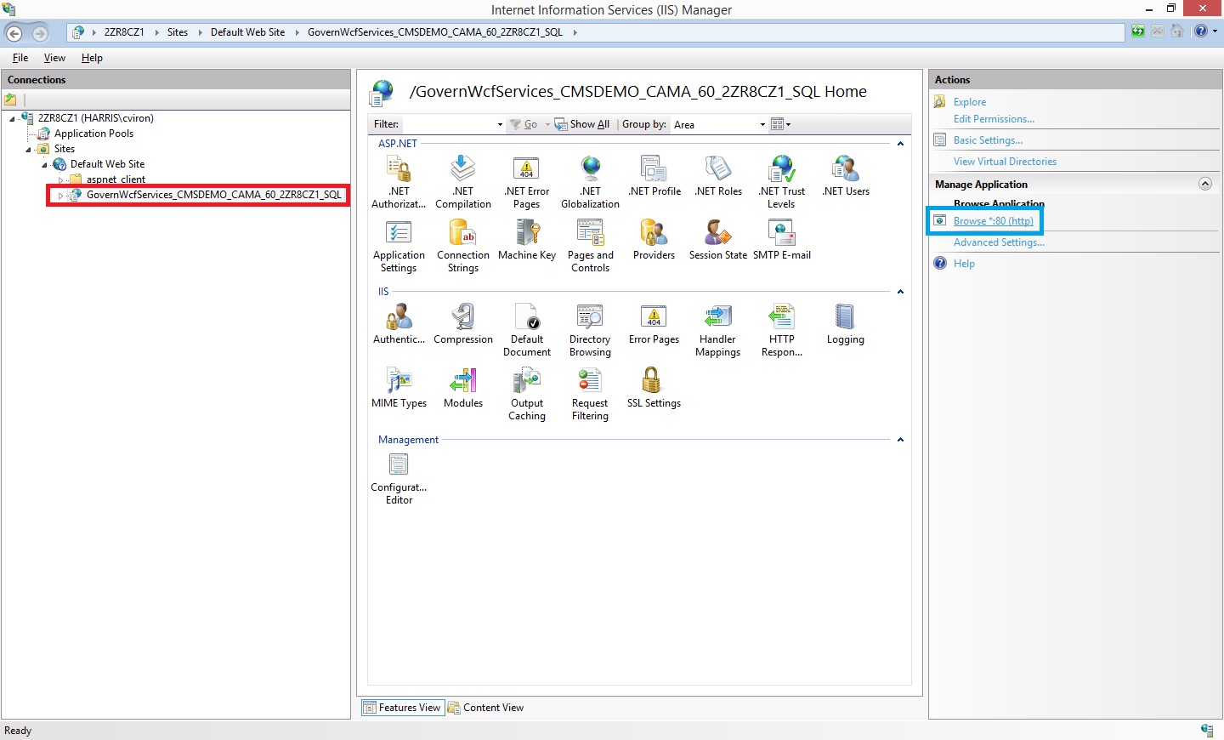Select the Machine Key icon
Image resolution: width=1224 pixels, height=740 pixels.
coord(527,233)
